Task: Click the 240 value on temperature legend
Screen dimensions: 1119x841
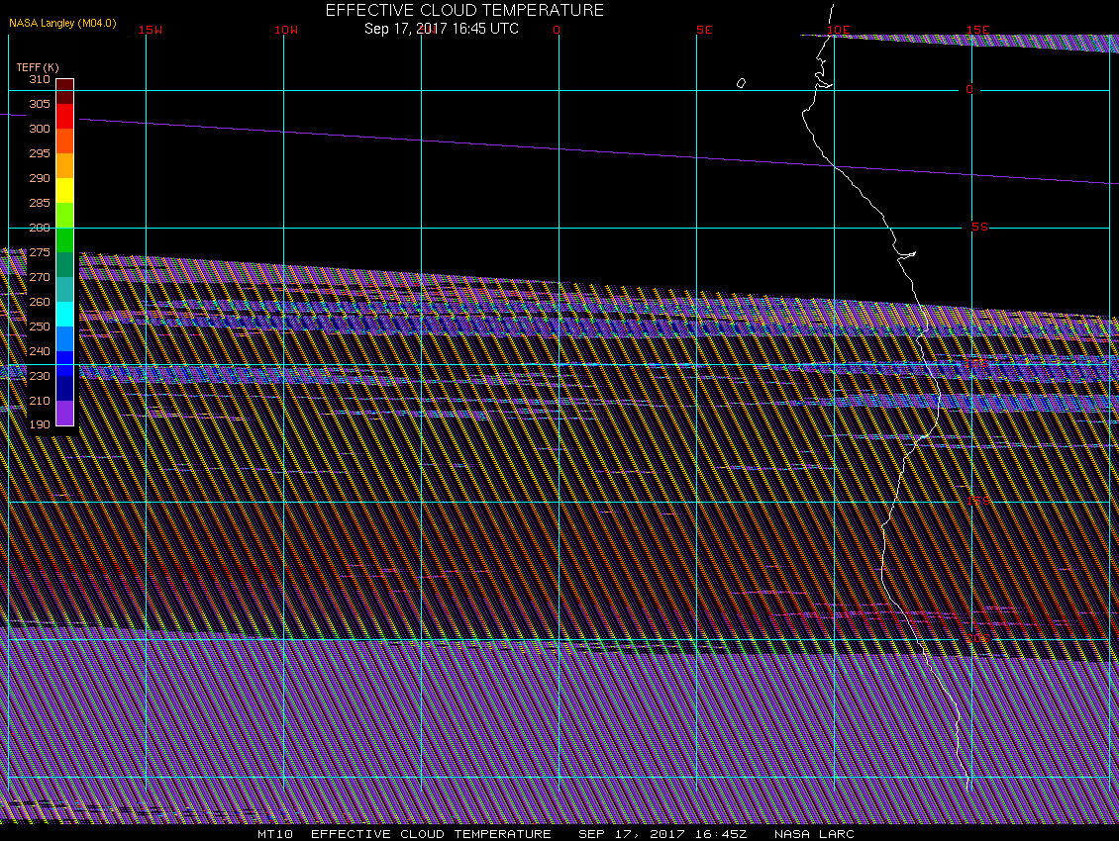Action: 40,351
